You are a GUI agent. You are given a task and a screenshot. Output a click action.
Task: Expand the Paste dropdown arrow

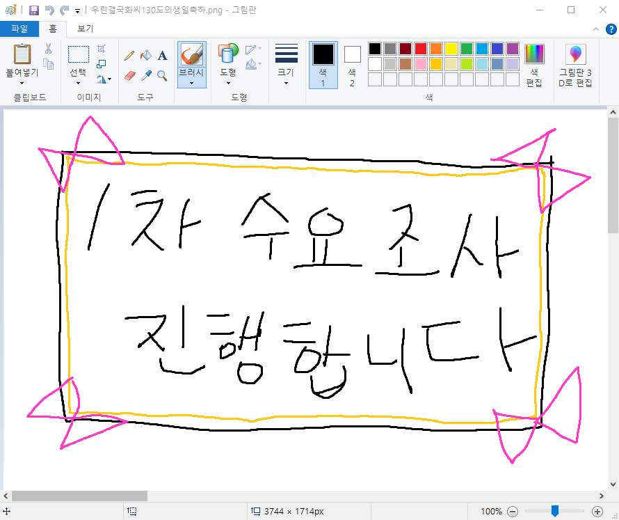22,84
